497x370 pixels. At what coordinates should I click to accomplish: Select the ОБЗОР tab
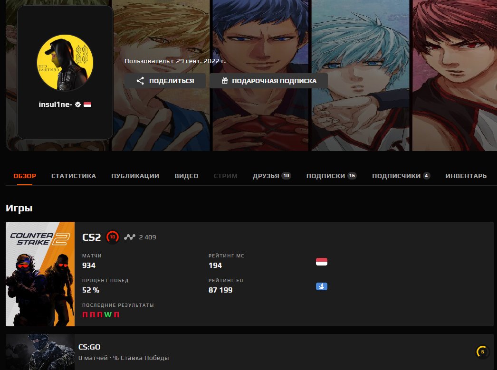click(x=25, y=176)
